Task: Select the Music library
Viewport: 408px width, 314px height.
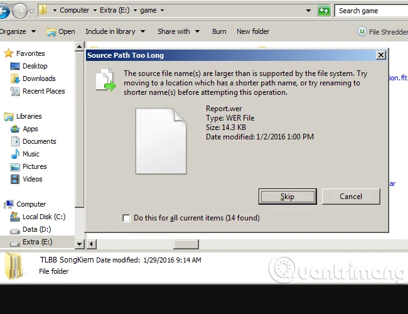Action: (x=31, y=154)
